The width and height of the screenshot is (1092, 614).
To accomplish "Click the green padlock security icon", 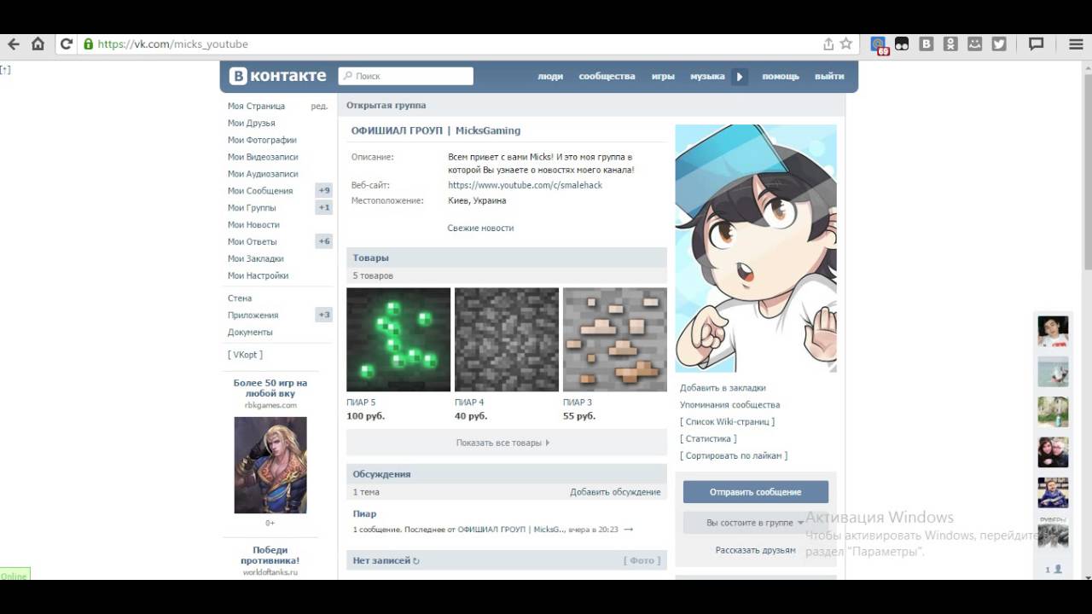I will point(88,44).
